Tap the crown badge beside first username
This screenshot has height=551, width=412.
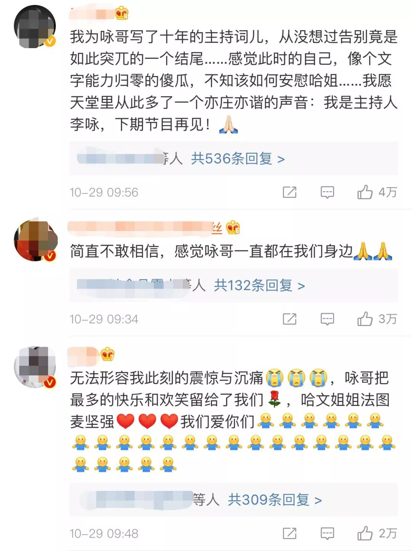[x=122, y=13]
